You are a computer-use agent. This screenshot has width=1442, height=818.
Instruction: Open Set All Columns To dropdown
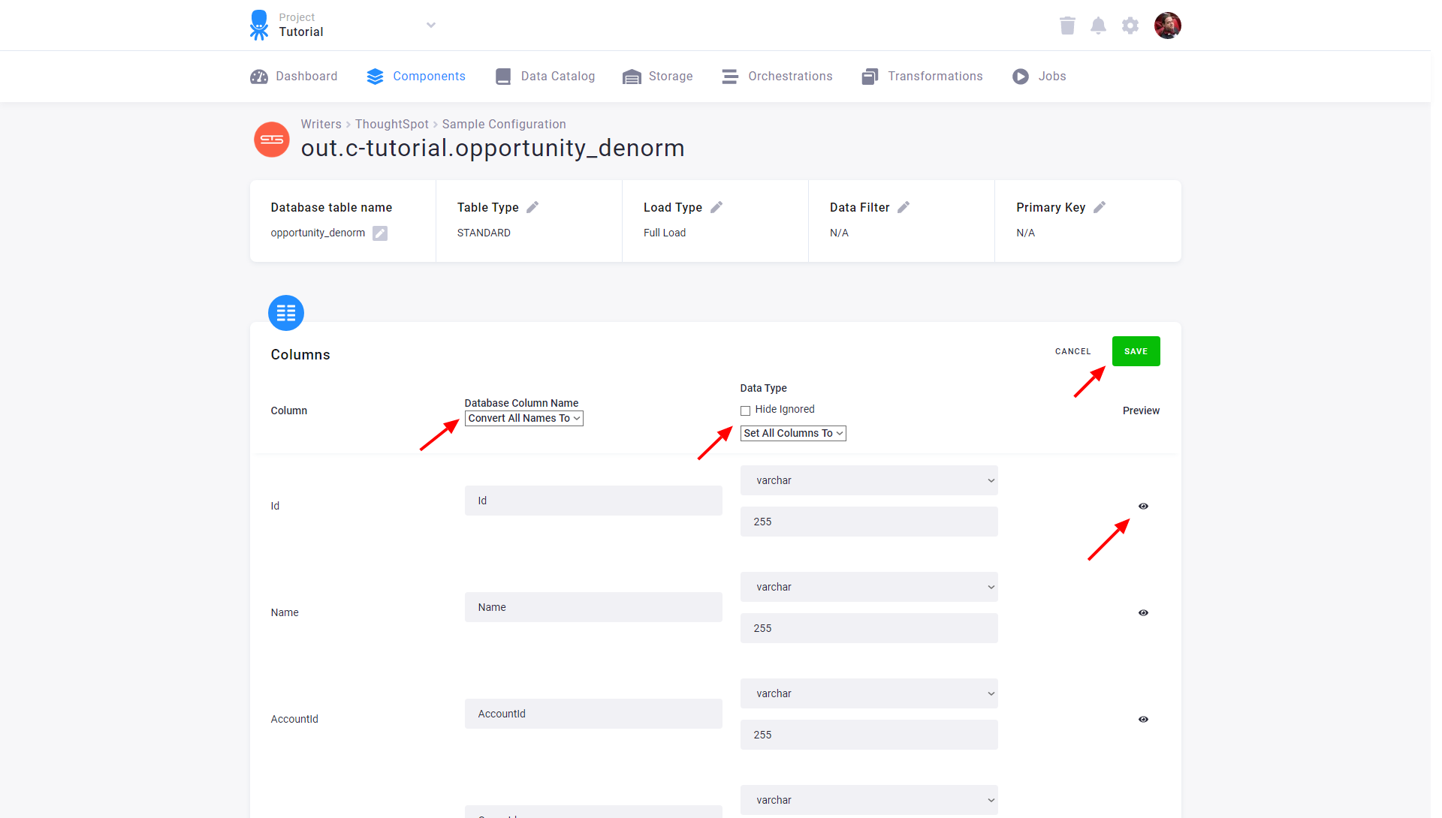792,433
